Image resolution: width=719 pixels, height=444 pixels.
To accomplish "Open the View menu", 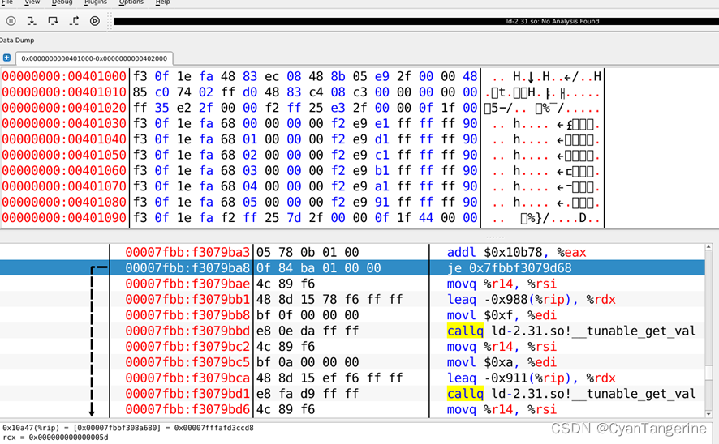I will click(32, 2).
